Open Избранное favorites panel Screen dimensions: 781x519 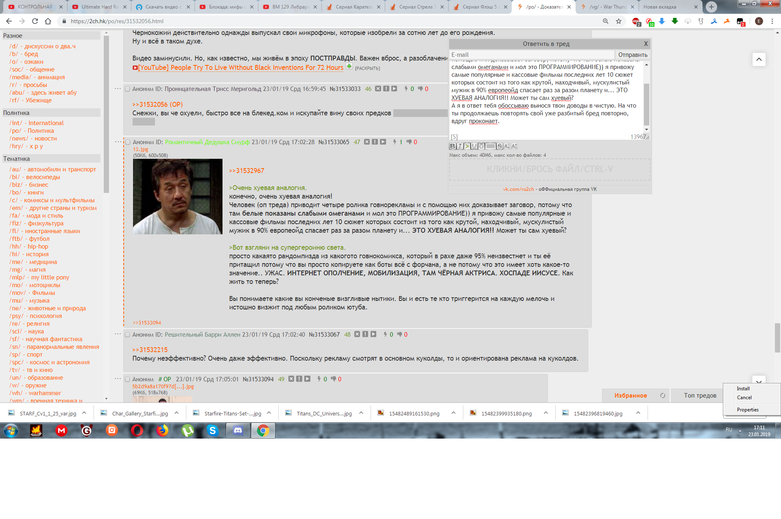(630, 396)
